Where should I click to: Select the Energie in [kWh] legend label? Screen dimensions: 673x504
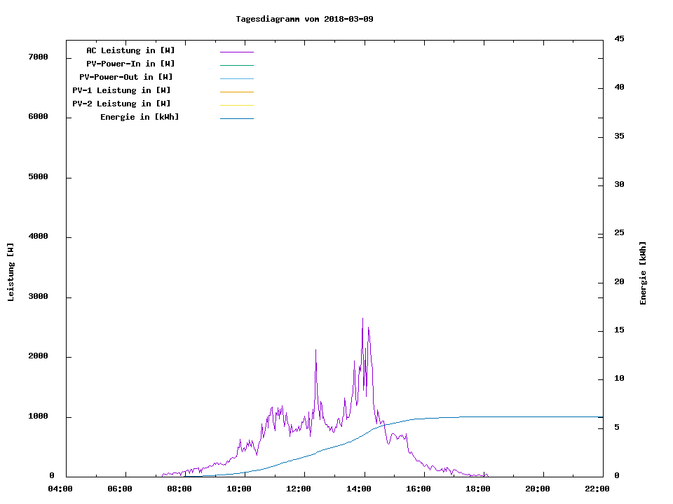(140, 117)
